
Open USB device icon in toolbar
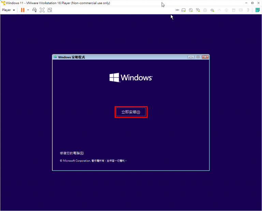(x=219, y=10)
